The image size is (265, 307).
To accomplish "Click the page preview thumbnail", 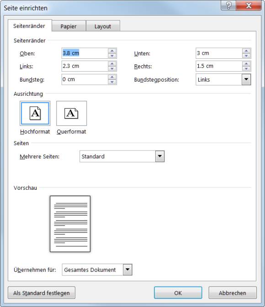I will [70, 224].
